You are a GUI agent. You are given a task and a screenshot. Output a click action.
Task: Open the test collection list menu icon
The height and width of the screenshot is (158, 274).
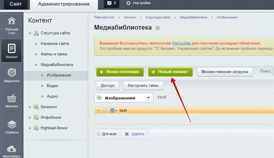tap(113, 110)
